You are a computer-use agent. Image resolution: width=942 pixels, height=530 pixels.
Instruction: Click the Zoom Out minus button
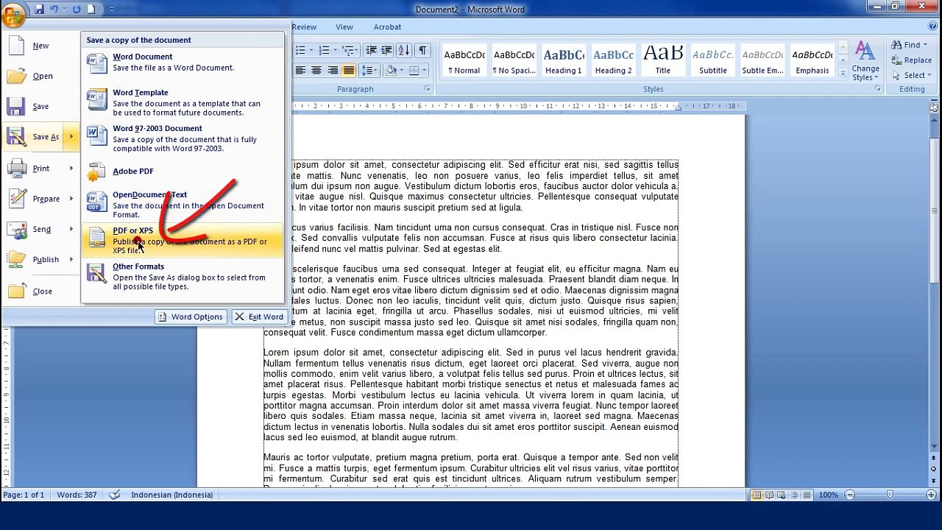(x=849, y=495)
